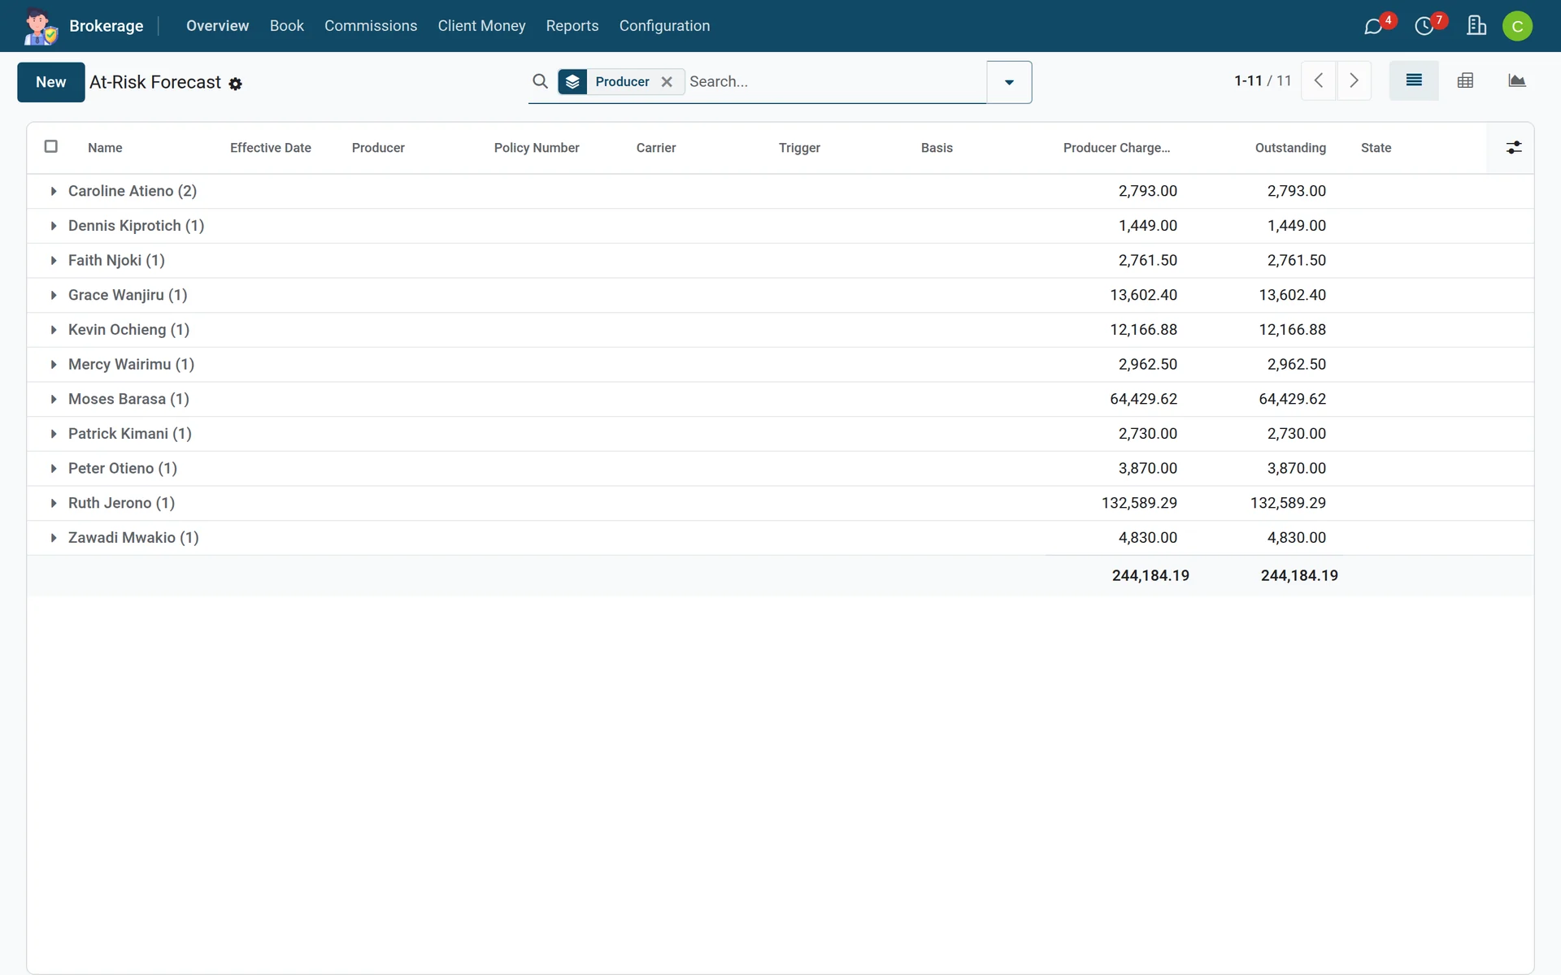
Task: Go to the previous page of records
Action: [x=1319, y=80]
